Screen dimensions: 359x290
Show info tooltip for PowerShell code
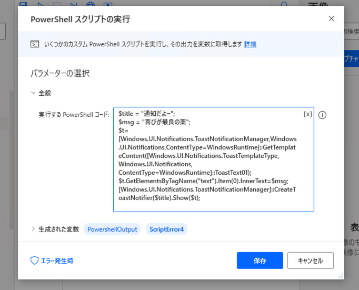pos(322,115)
